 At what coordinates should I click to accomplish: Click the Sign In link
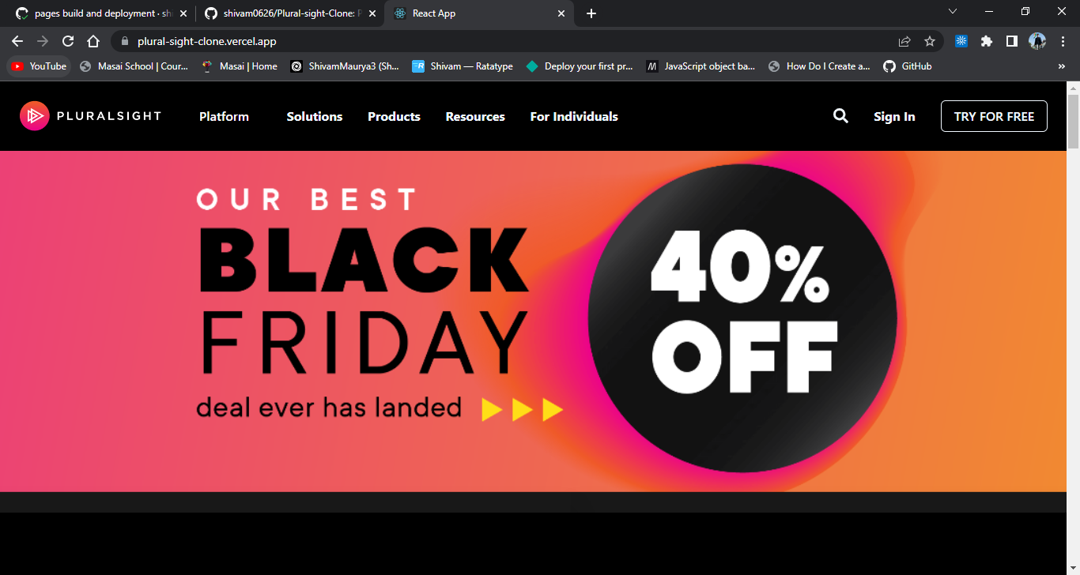tap(894, 116)
